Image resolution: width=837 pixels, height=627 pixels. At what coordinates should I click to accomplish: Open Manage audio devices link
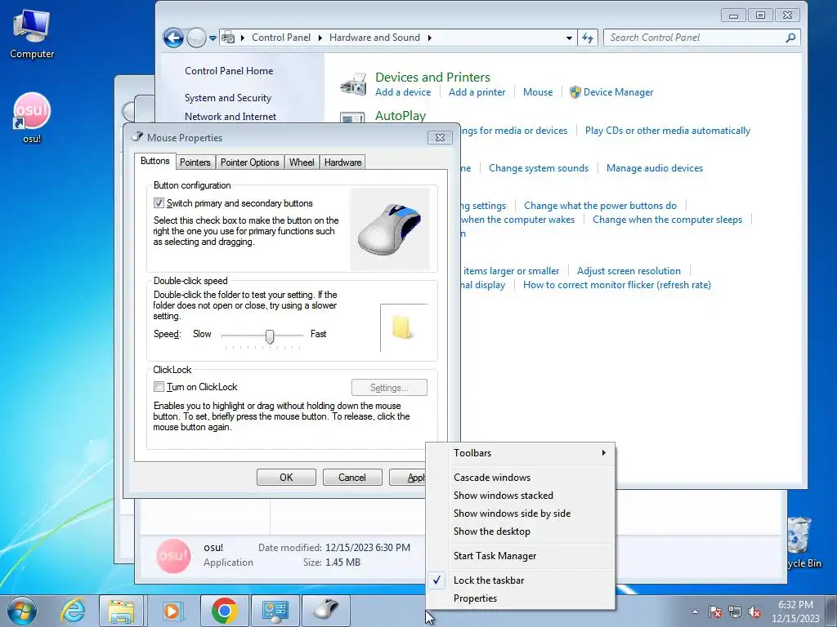click(655, 168)
